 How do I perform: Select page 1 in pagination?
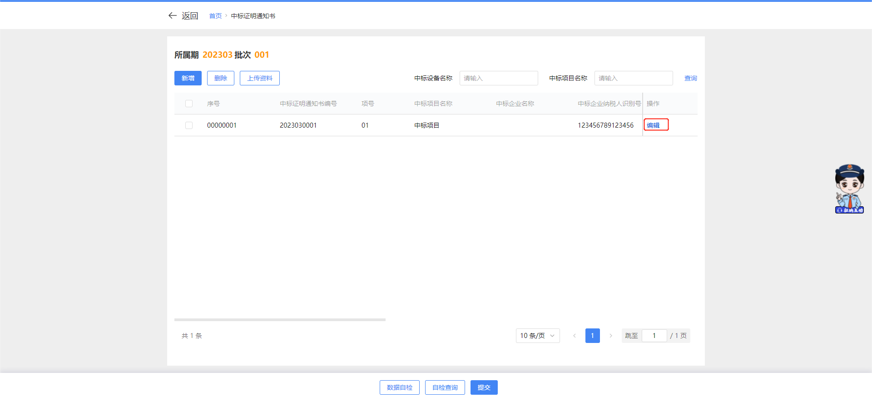tap(592, 336)
